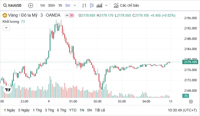Open chart settings gear near the time axis
This screenshot has width=200, height=116.
point(191,101)
